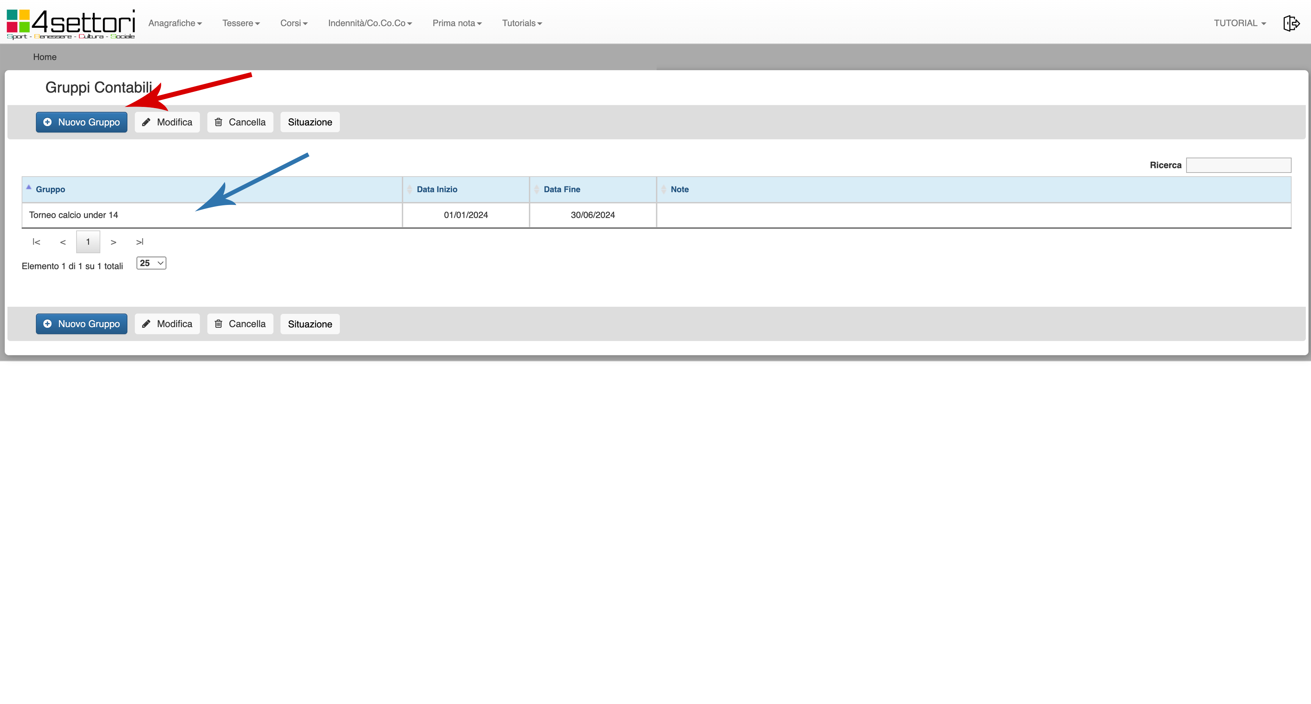
Task: Open the Prima nota menu
Action: [456, 24]
